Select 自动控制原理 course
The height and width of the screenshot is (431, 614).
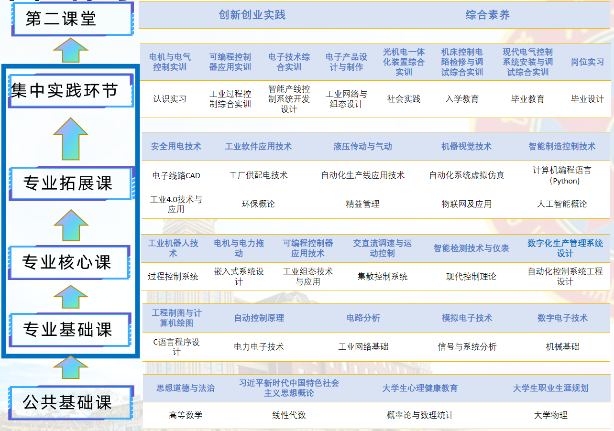tap(259, 318)
